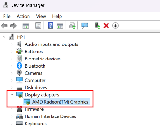Image resolution: width=160 pixels, height=128 pixels.
Task: Click the Audio inputs and outputs speaker icon
Action: tap(19, 44)
